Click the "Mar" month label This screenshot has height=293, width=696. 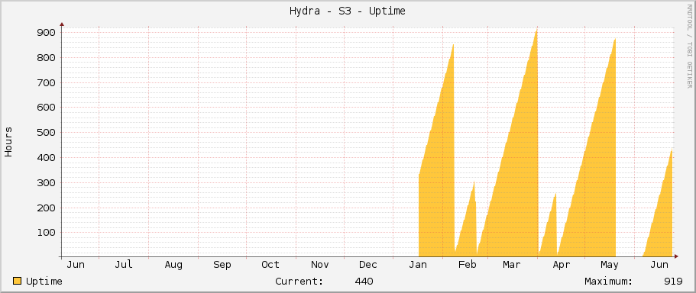512,265
